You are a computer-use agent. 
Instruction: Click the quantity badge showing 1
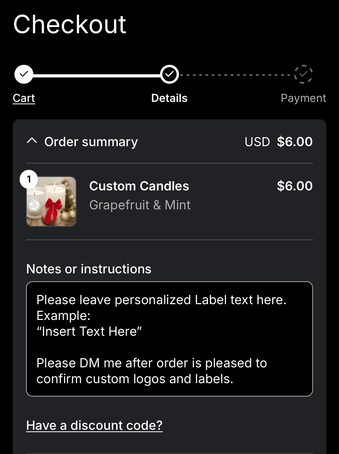pyautogui.click(x=29, y=179)
